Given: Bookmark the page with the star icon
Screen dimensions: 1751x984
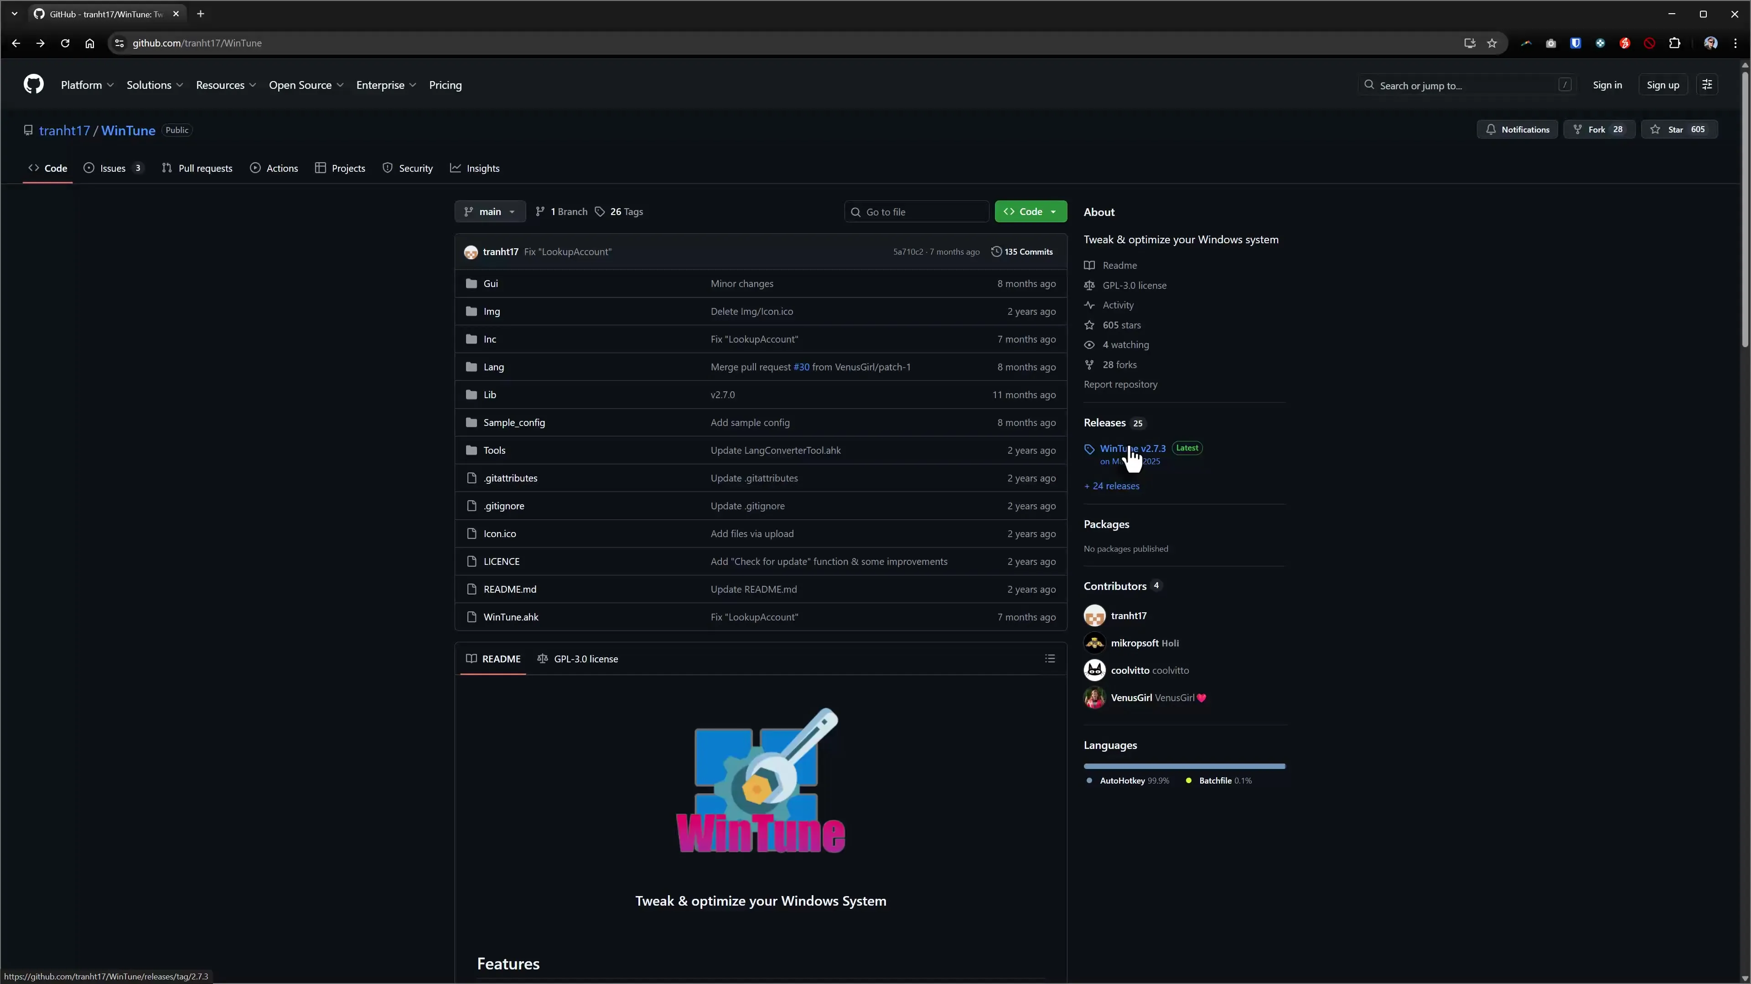Looking at the screenshot, I should click(x=1492, y=43).
